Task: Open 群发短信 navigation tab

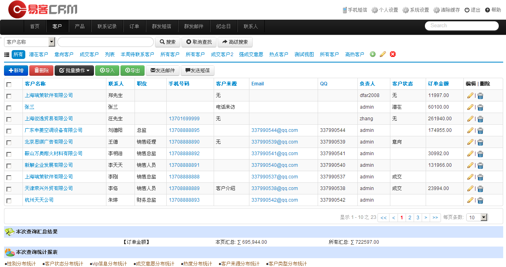Action: coord(161,26)
